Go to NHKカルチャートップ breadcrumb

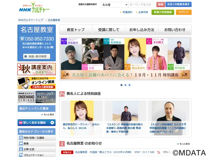point(31,20)
